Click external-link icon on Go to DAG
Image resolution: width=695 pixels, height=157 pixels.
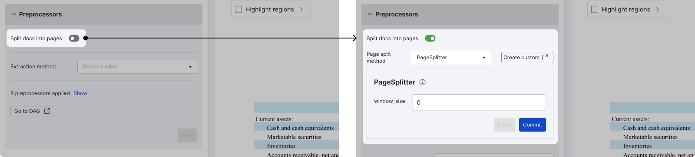[x=47, y=111]
